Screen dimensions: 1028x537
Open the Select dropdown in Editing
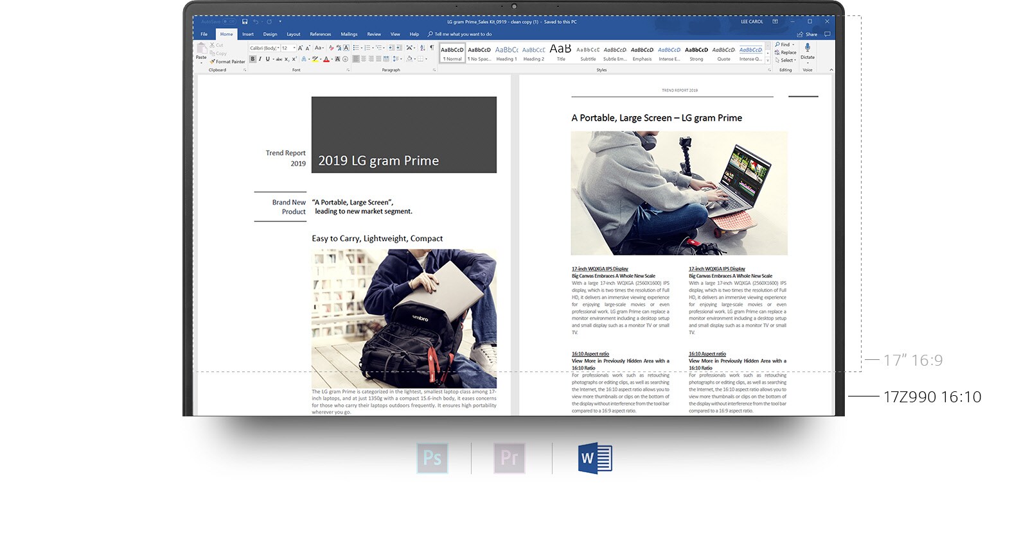pyautogui.click(x=786, y=60)
